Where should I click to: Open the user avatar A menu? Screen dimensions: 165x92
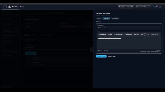pyautogui.click(x=160, y=7)
